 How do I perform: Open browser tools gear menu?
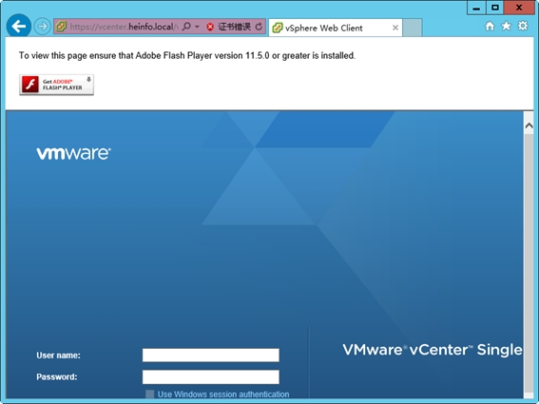click(523, 26)
